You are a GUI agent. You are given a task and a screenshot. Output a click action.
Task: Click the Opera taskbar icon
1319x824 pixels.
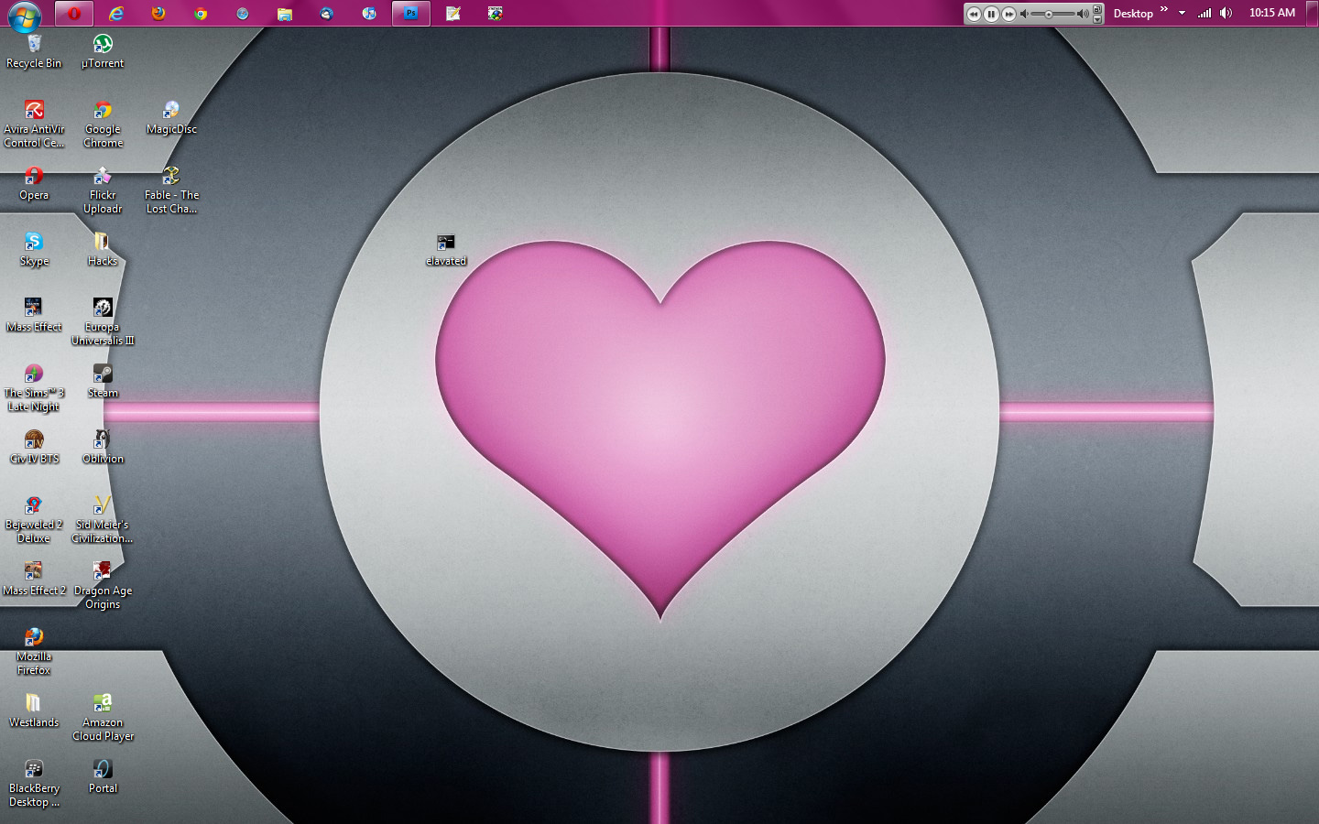[x=73, y=14]
